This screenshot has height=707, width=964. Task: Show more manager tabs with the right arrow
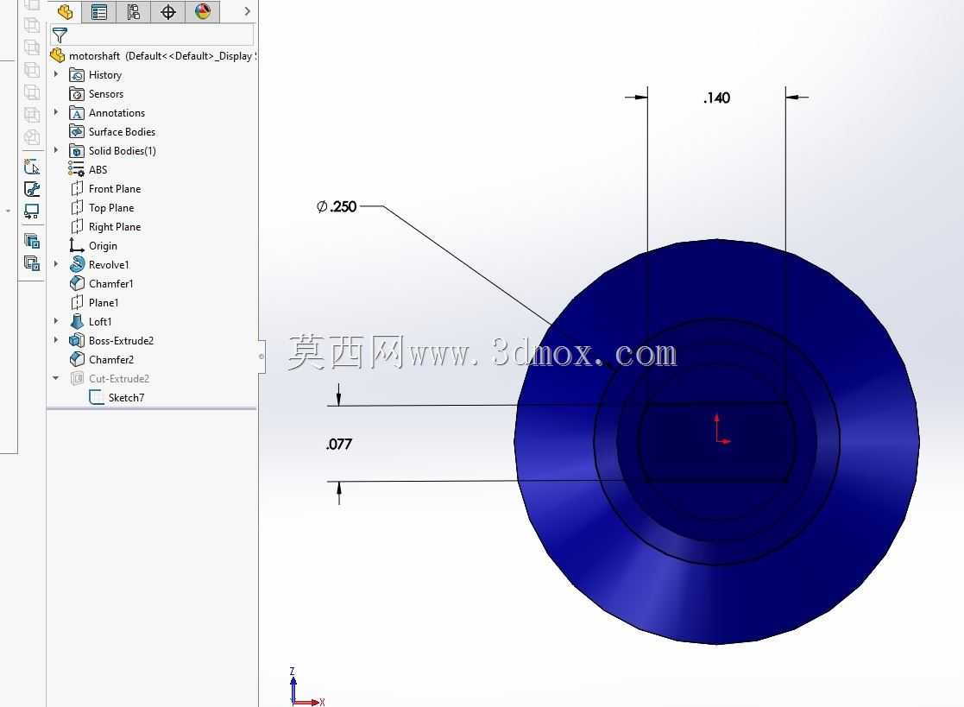tap(247, 11)
